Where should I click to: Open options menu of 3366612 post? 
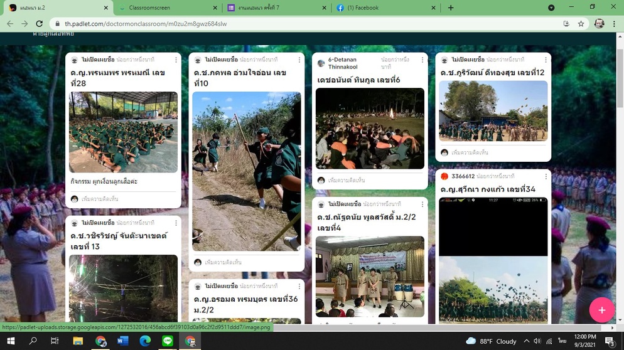(546, 176)
